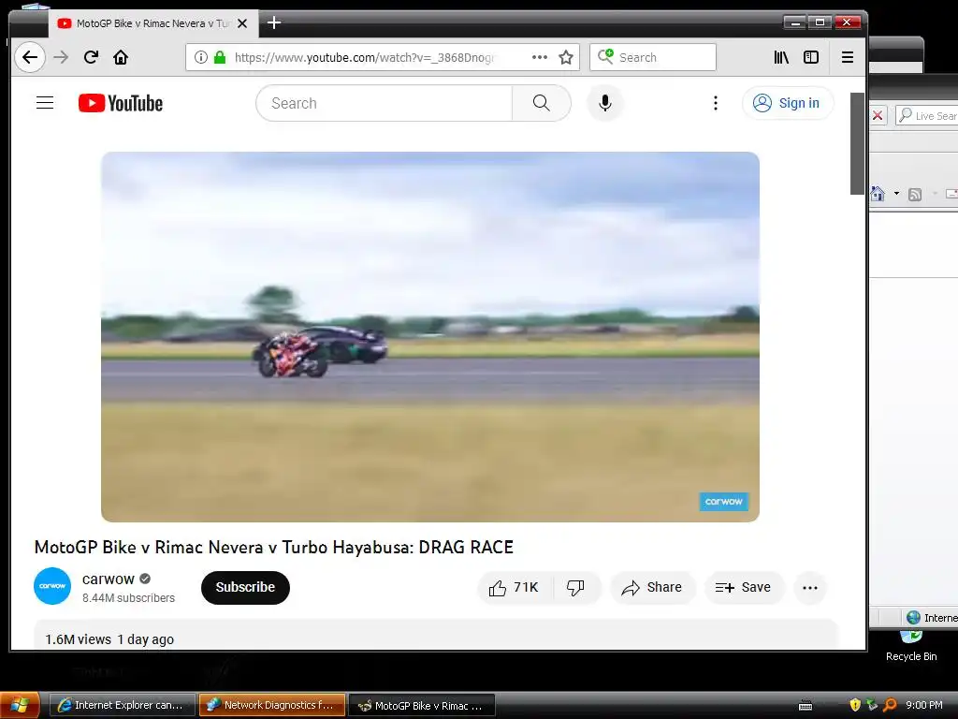Open the Firefox hamburger menu
Viewport: 958px width, 719px height.
[x=848, y=57]
